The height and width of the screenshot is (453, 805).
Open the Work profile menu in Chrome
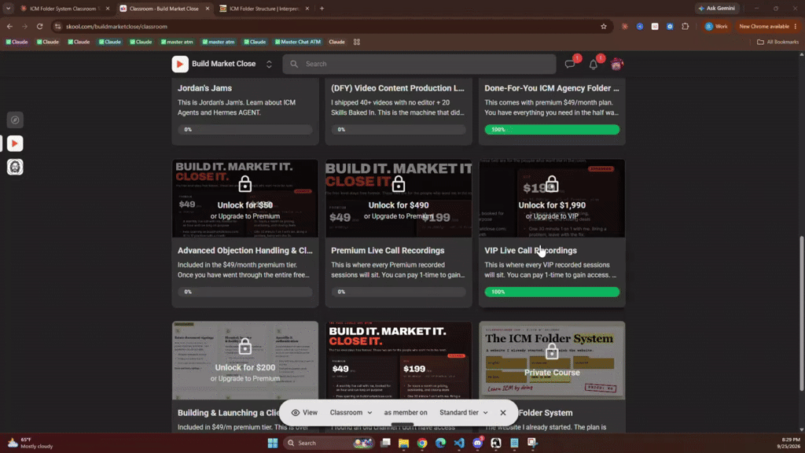(x=716, y=26)
